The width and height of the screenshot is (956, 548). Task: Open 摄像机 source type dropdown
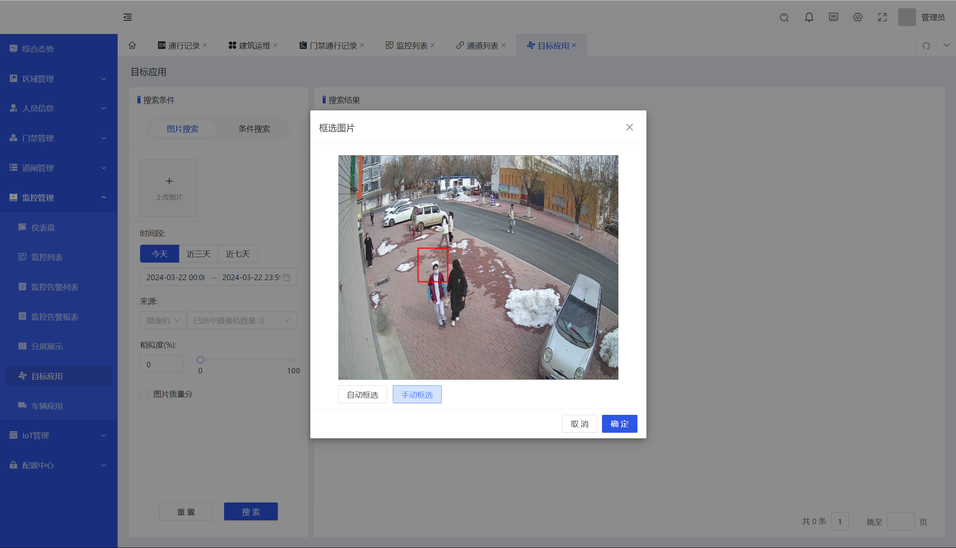tap(163, 320)
